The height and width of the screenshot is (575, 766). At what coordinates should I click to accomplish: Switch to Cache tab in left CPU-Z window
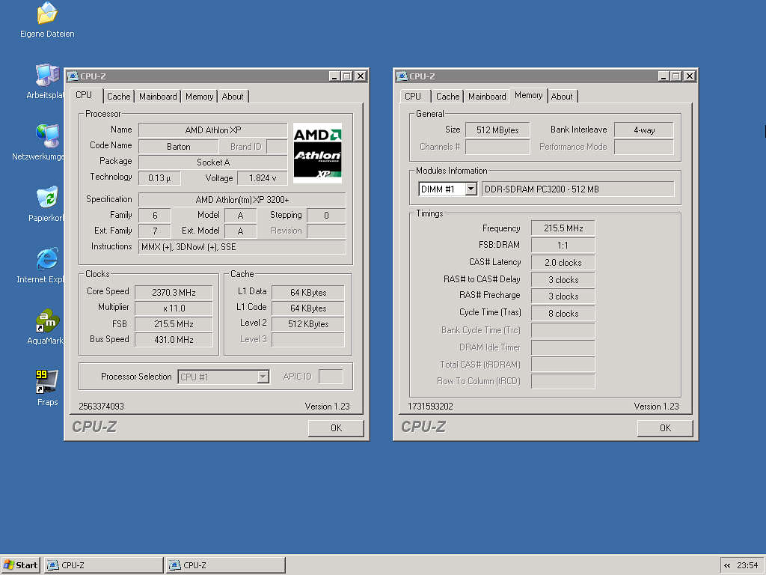pos(119,97)
